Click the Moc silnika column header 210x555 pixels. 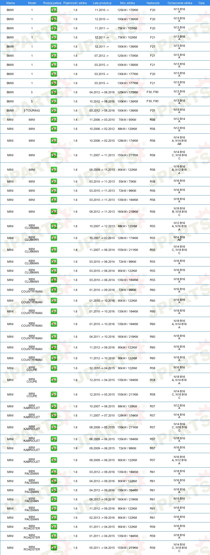click(128, 3)
